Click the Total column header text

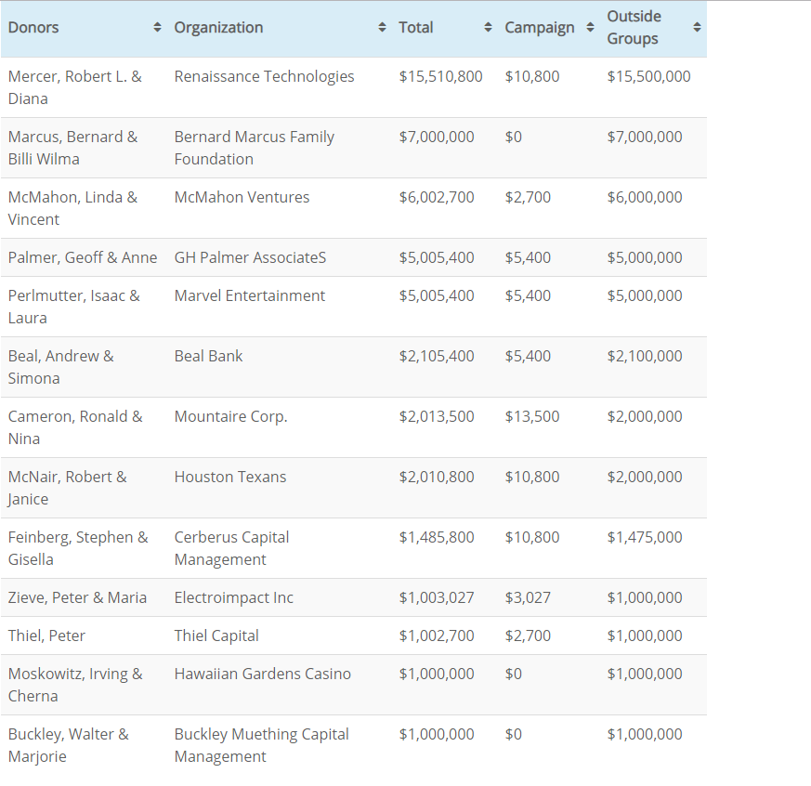point(416,27)
